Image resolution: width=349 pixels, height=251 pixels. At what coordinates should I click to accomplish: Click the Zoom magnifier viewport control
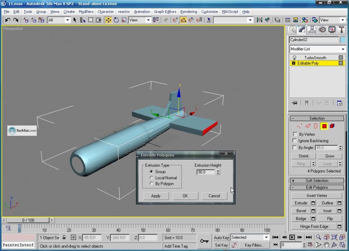319,237
